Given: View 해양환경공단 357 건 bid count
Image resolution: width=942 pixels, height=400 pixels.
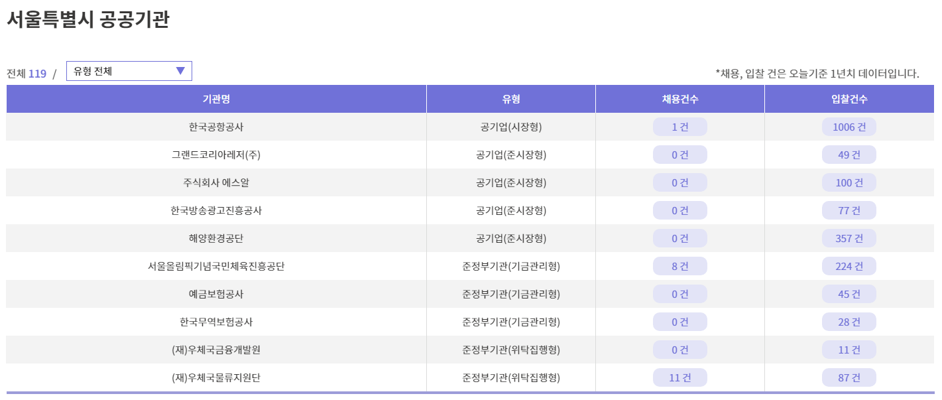Looking at the screenshot, I should [x=849, y=238].
